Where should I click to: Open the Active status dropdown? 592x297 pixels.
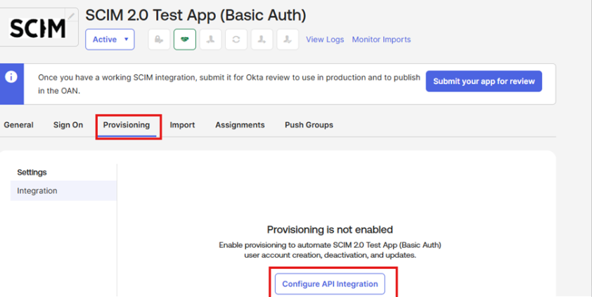tap(110, 39)
